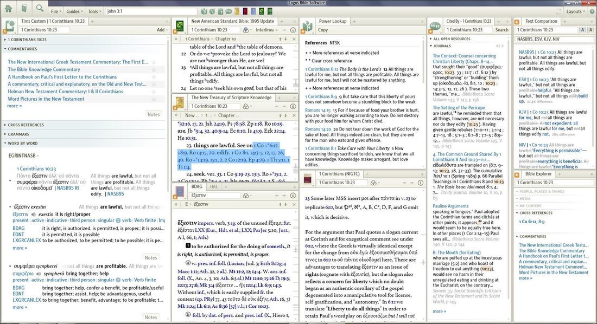Click the sync refresh icon beside Layouts
Viewport: 597px width, 324px height.
pos(559,11)
